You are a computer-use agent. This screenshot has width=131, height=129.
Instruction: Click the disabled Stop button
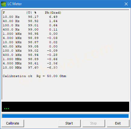94,123
